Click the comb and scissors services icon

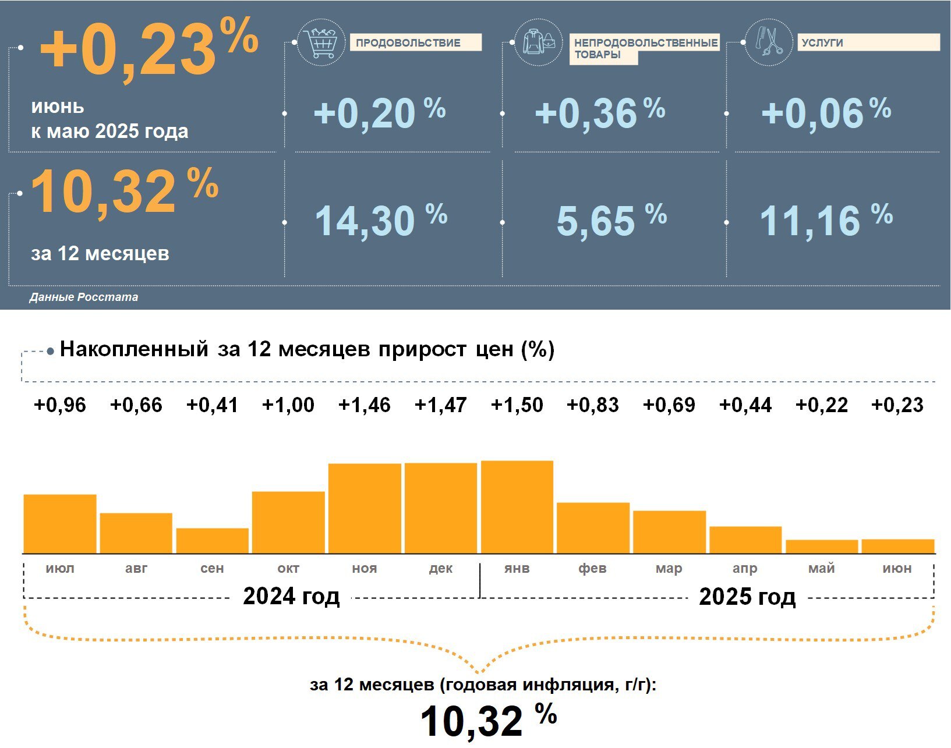[x=768, y=42]
